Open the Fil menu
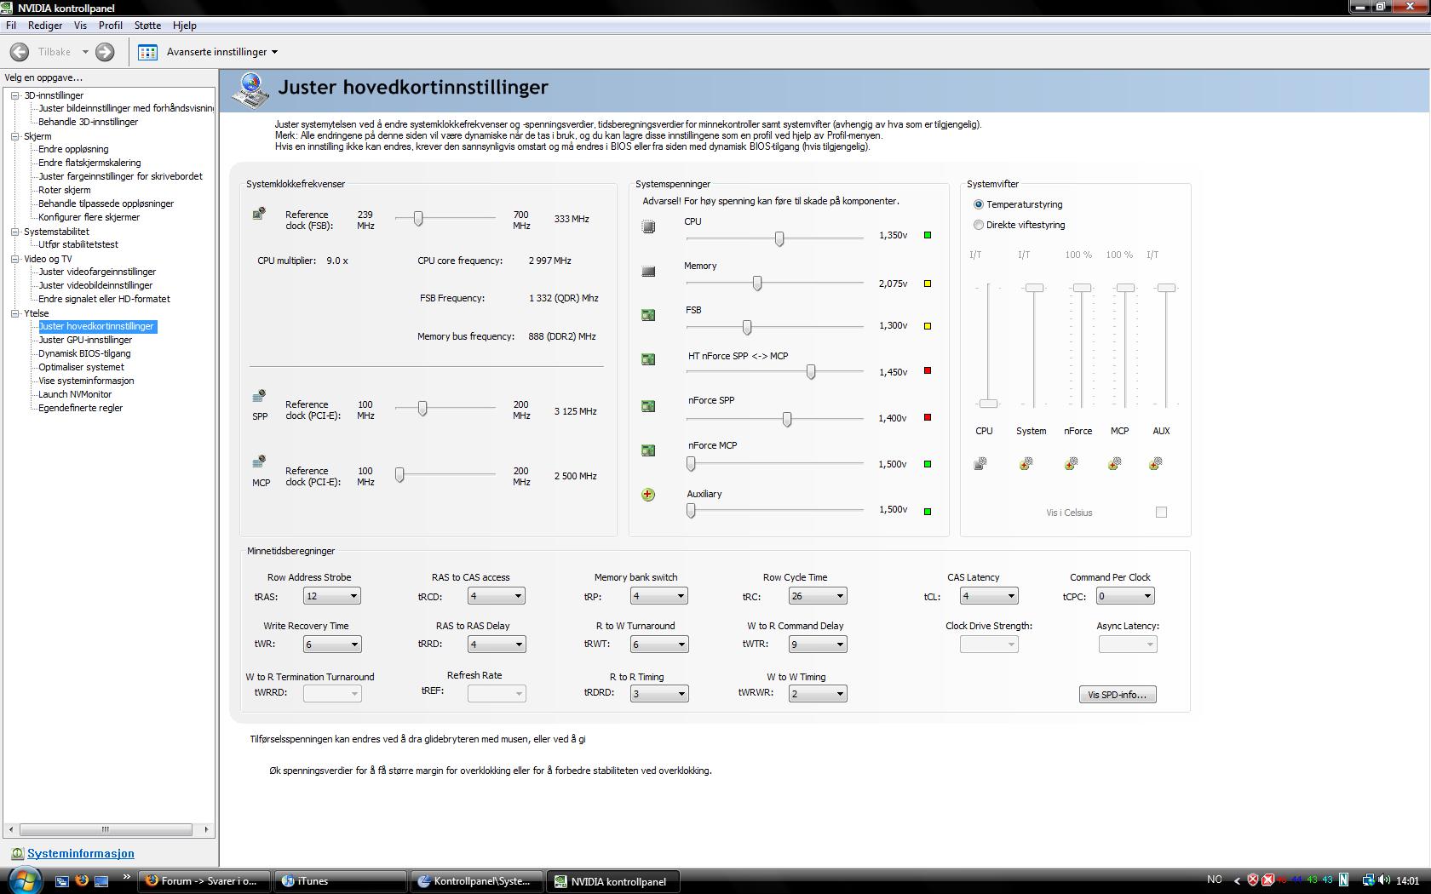This screenshot has height=894, width=1431. coord(11,26)
